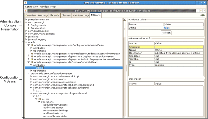Viewport: 208px width, 119px height.
Task: Click the Refresh button
Action: click(x=166, y=33)
